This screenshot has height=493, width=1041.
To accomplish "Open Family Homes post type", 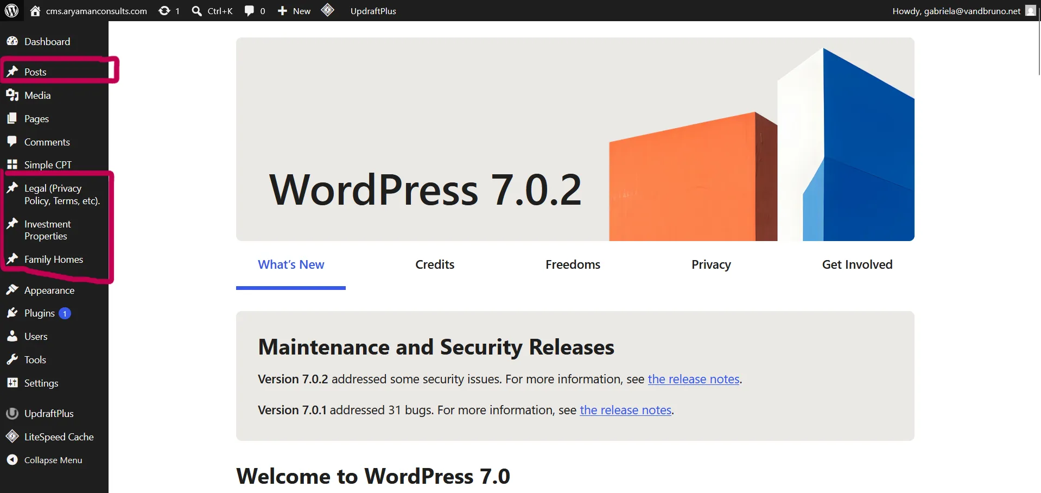I will [54, 260].
